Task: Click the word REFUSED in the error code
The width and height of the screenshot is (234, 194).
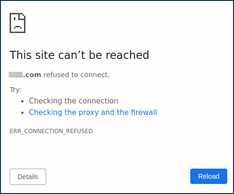Action: tap(79, 131)
